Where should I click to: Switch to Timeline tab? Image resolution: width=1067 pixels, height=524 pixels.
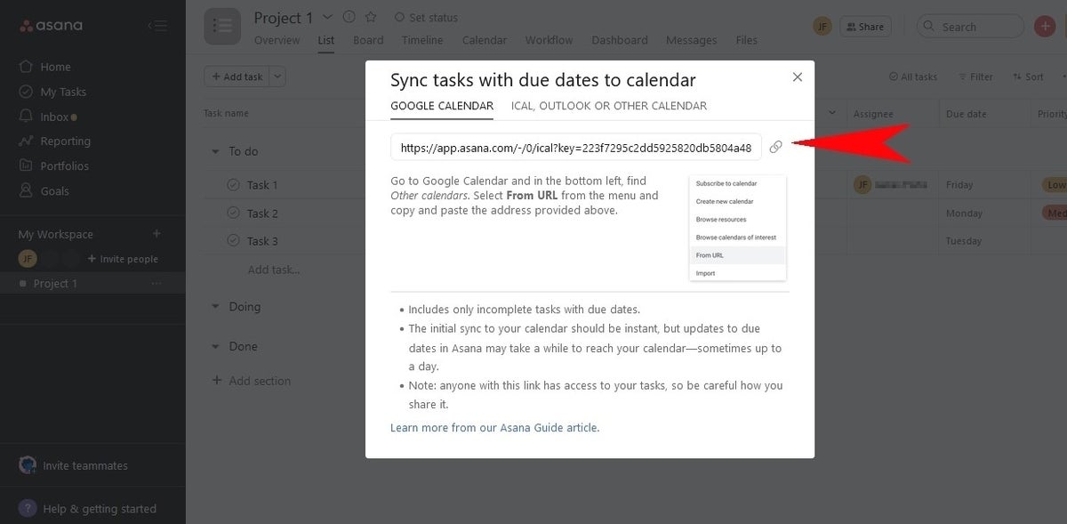tap(422, 40)
